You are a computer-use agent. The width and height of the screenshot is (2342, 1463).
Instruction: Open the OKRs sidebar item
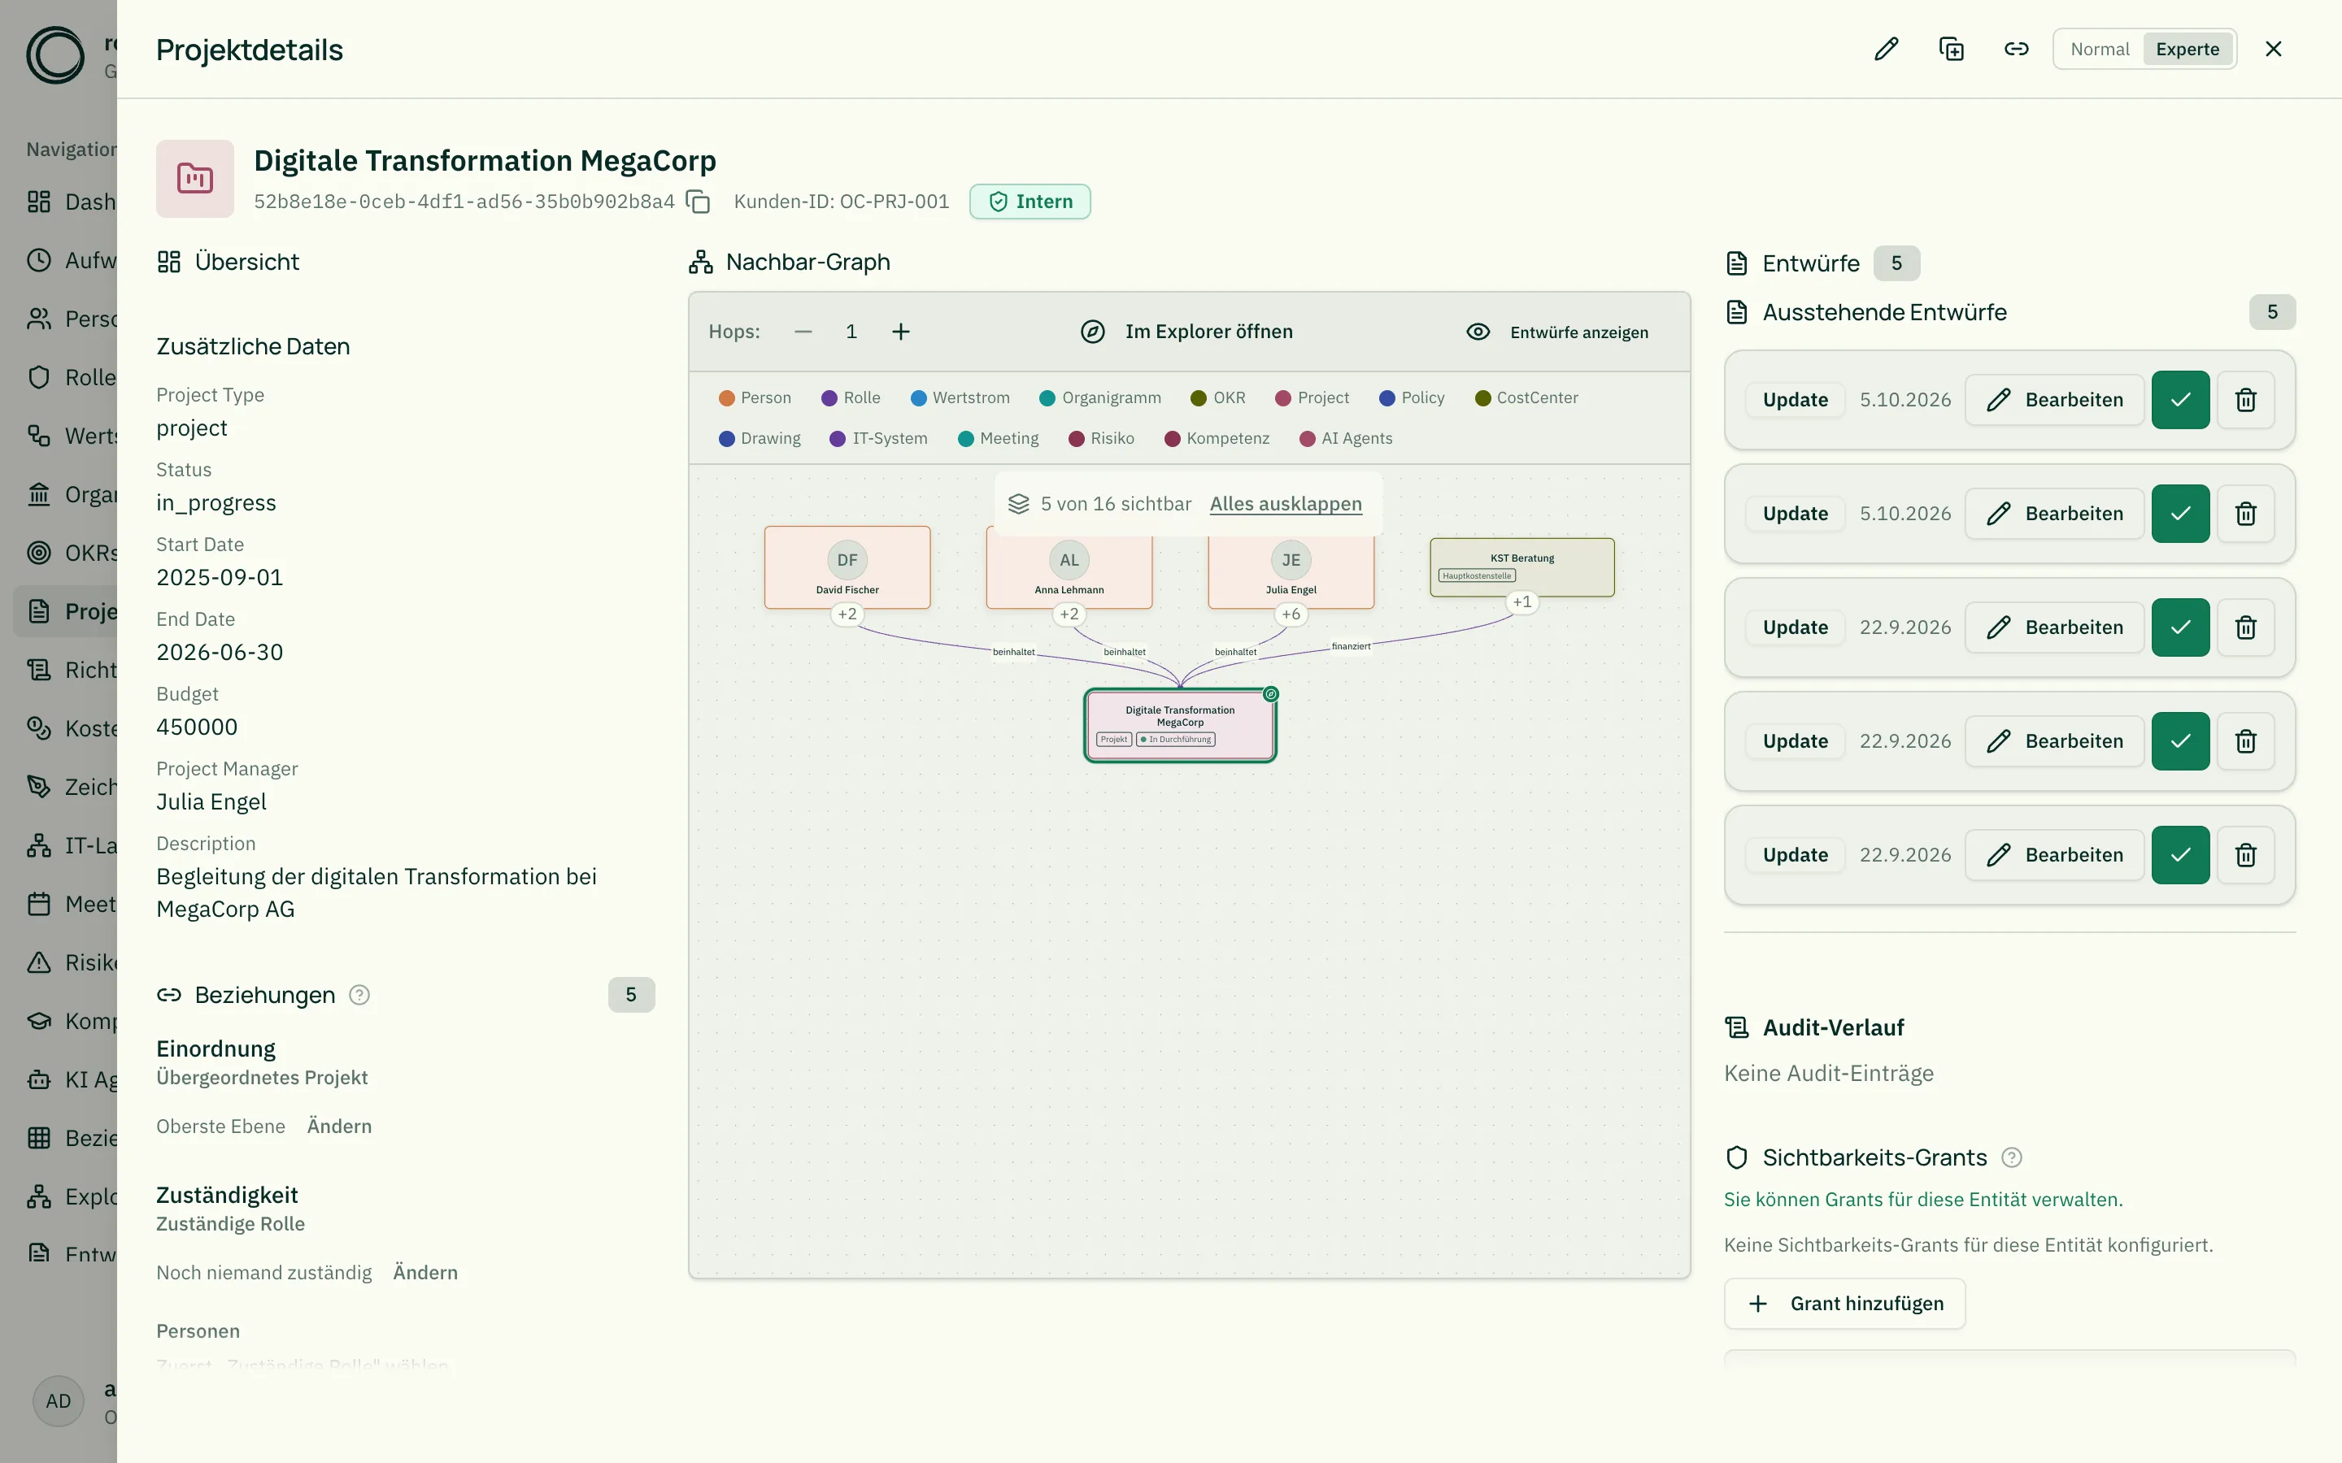(x=66, y=553)
